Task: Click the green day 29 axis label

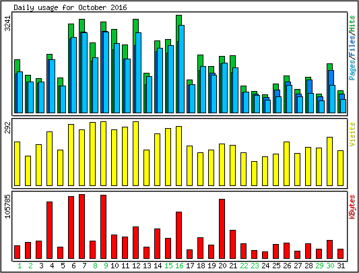Action: [x=319, y=266]
